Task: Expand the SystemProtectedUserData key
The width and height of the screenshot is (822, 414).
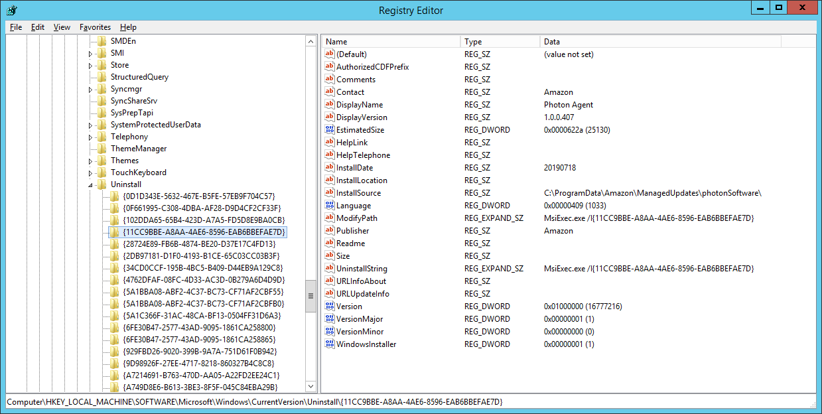Action: click(x=91, y=125)
